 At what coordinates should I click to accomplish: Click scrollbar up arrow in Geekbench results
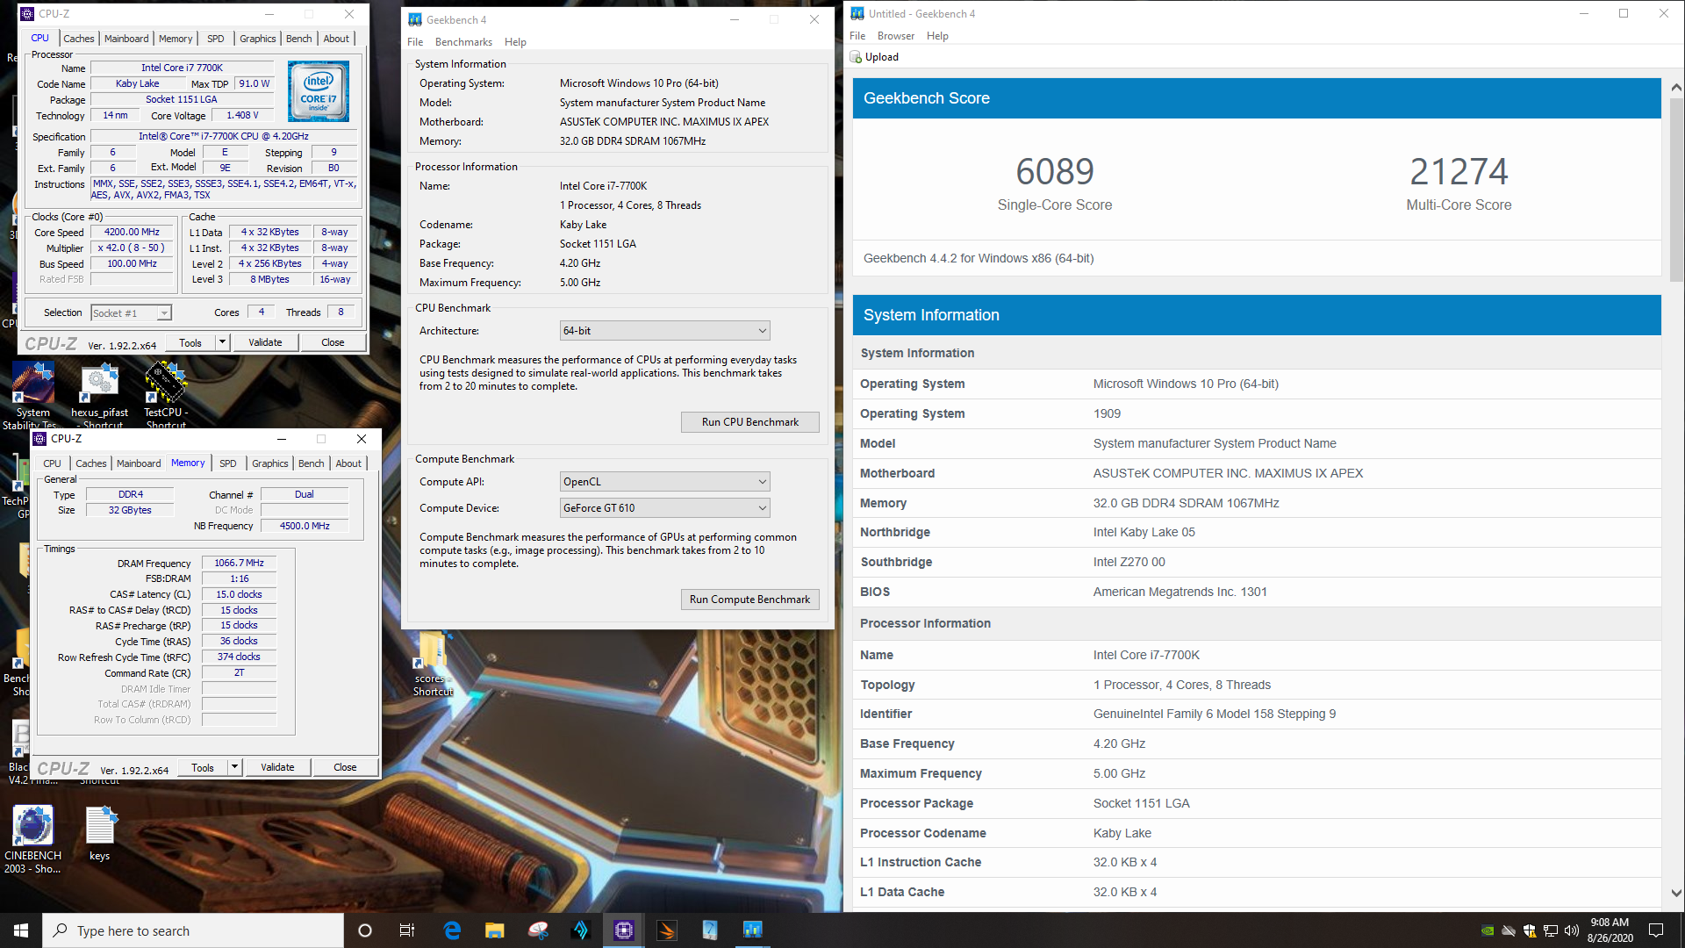[1676, 87]
